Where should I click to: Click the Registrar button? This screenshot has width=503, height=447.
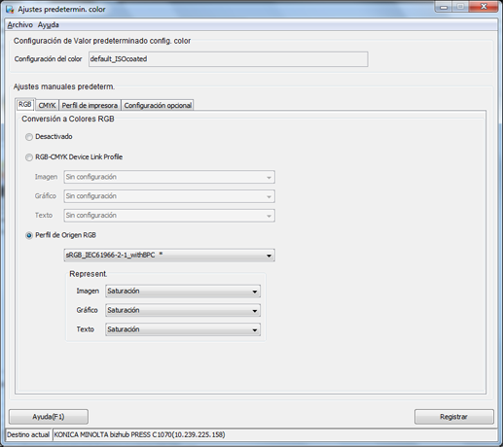(x=454, y=417)
